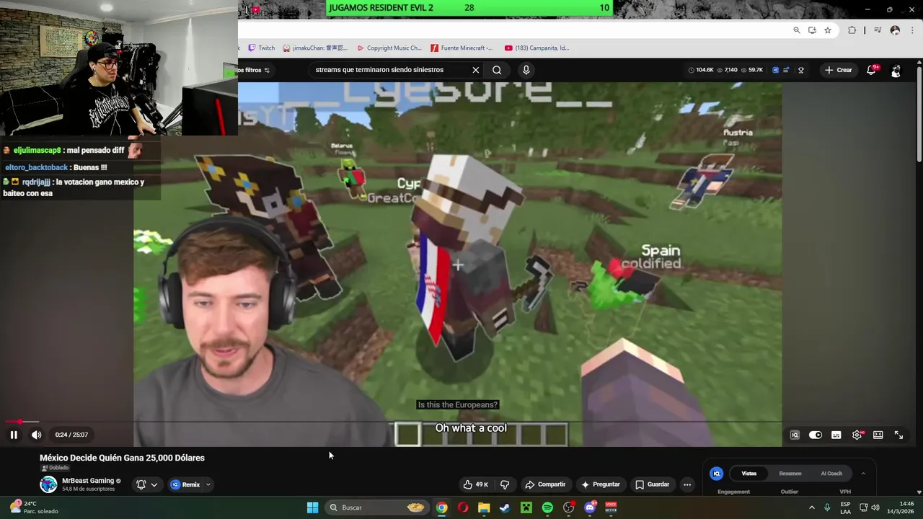Pause the YouTube video
923x519 pixels.
[x=14, y=435]
